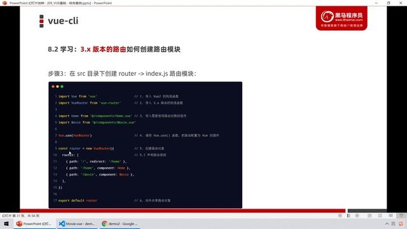Switch to VS Code Movie.vue taskbar window
407x229 pixels.
click(x=77, y=224)
